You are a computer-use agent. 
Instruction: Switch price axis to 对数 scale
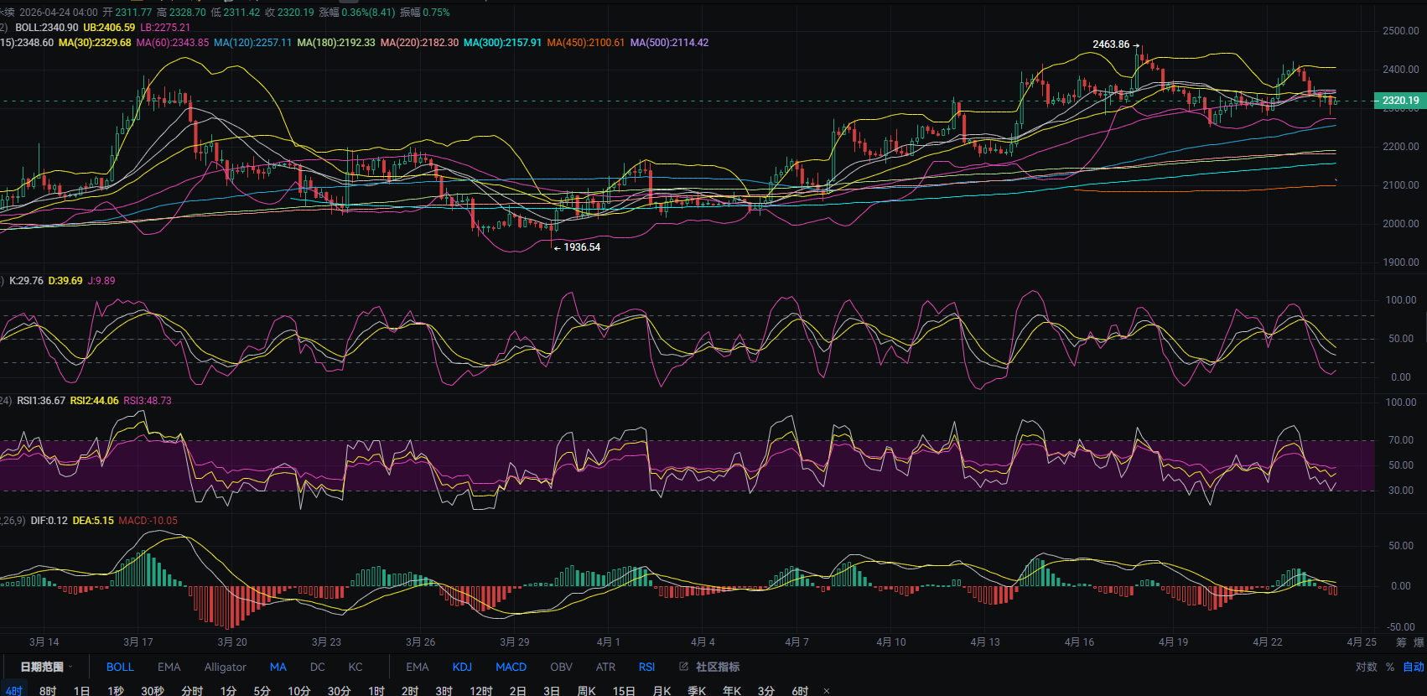(1366, 667)
